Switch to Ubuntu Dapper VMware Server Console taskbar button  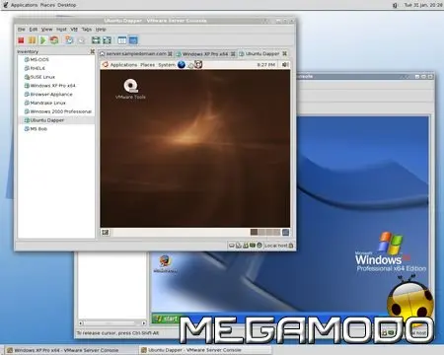pos(204,350)
